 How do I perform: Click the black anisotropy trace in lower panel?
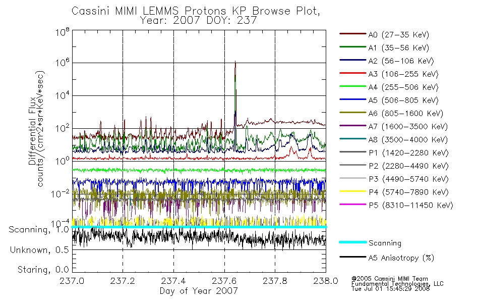tap(199, 237)
